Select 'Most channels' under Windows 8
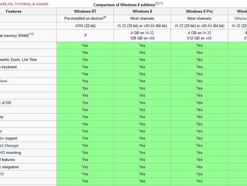 142,18
